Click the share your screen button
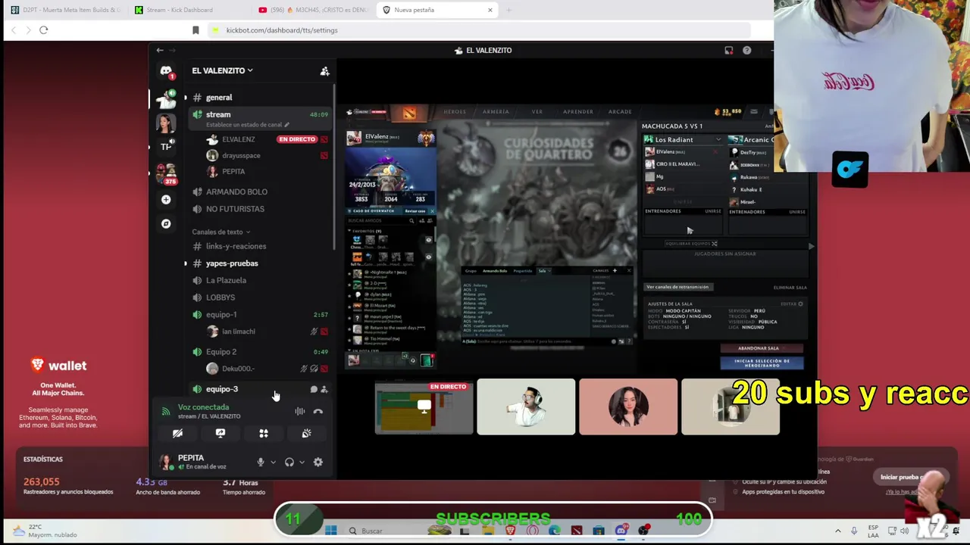The height and width of the screenshot is (545, 970). tap(221, 434)
